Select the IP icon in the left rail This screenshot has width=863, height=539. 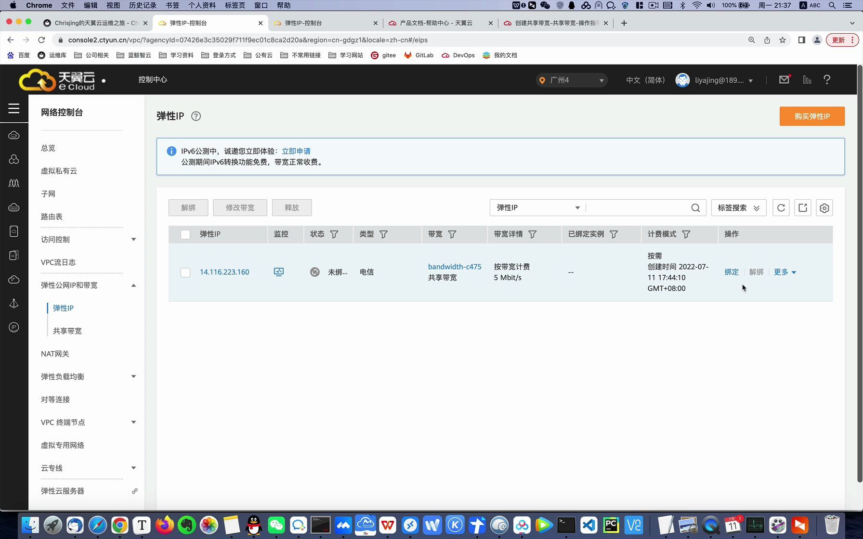(x=14, y=327)
